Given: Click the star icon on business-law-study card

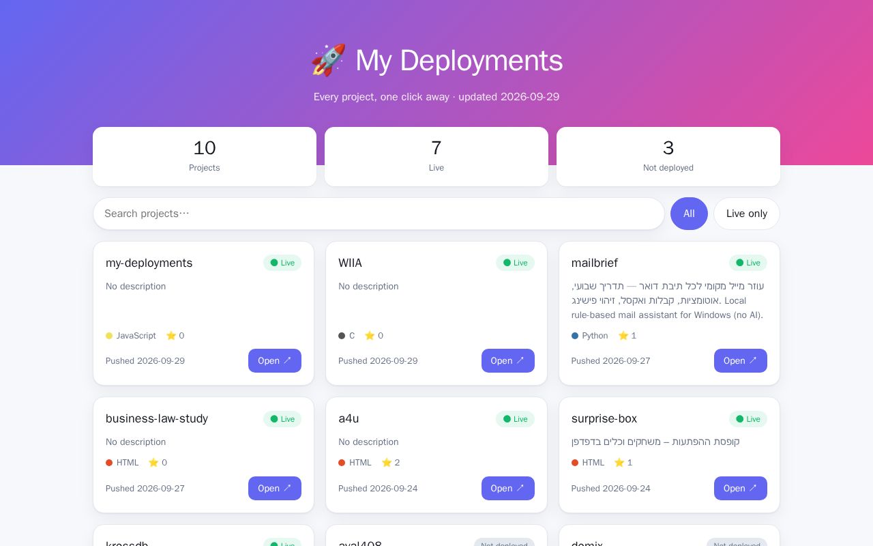Looking at the screenshot, I should (x=153, y=463).
